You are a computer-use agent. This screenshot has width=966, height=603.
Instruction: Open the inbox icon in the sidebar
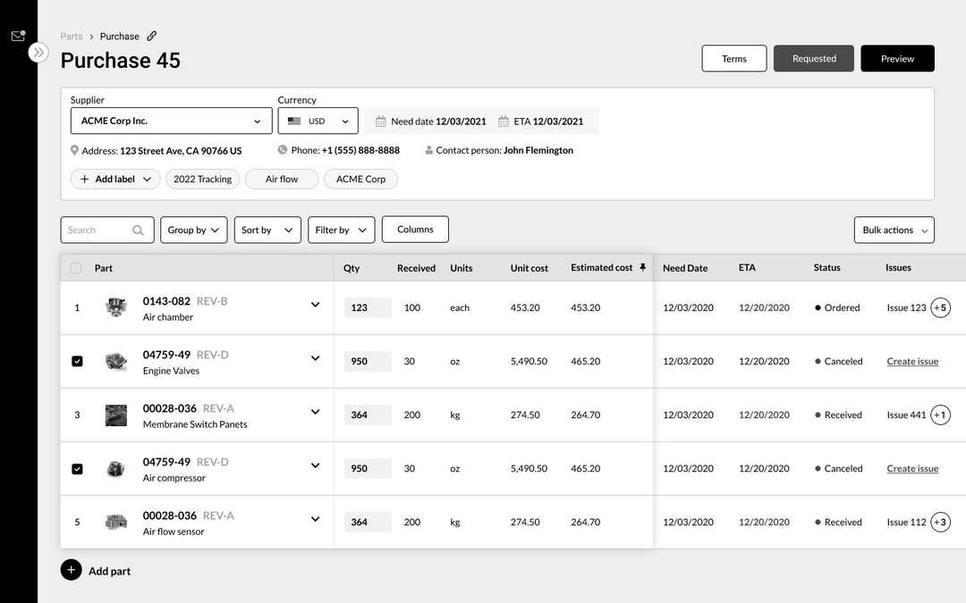[17, 34]
